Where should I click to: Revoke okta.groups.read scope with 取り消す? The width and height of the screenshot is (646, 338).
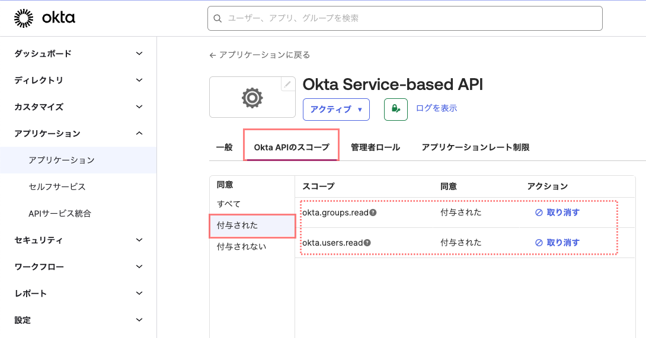(x=557, y=213)
